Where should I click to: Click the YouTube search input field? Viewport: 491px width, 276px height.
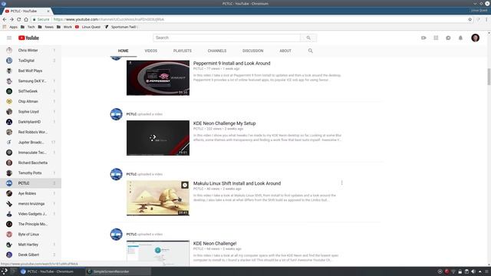pyautogui.click(x=227, y=38)
